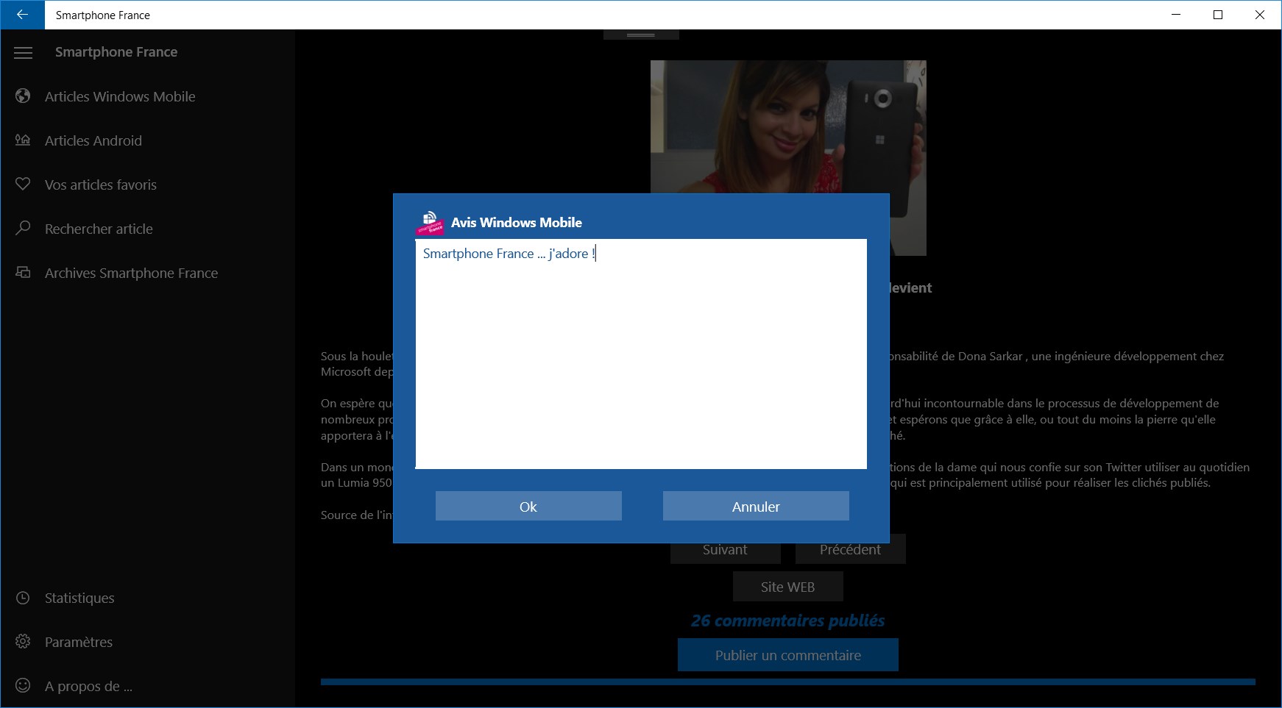Open the hamburger navigation menu
This screenshot has width=1282, height=708.
pos(24,52)
